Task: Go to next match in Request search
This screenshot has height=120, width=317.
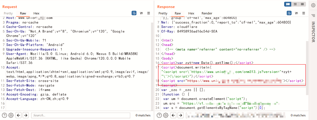Action: coord(25,115)
